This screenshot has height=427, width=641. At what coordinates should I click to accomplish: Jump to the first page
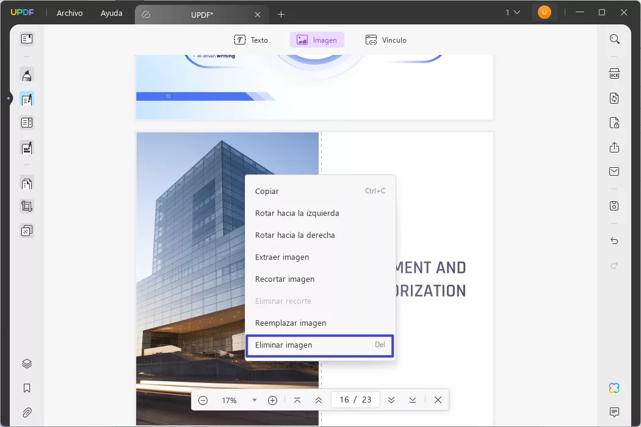point(297,400)
